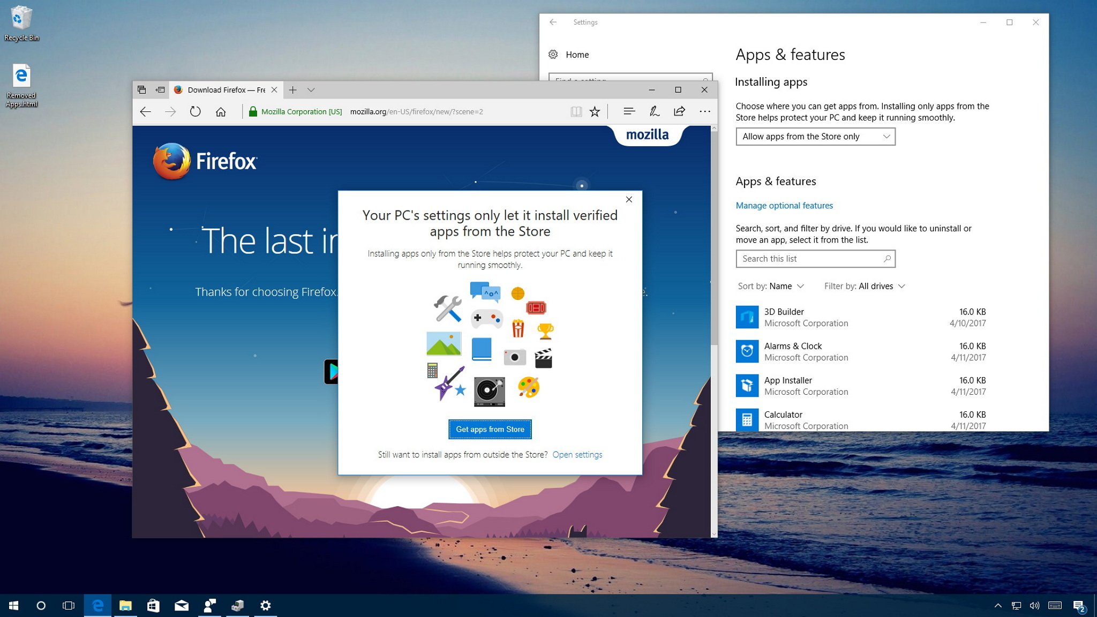Screen dimensions: 1097x617
Task: Click the Apps & features section header
Action: click(775, 181)
